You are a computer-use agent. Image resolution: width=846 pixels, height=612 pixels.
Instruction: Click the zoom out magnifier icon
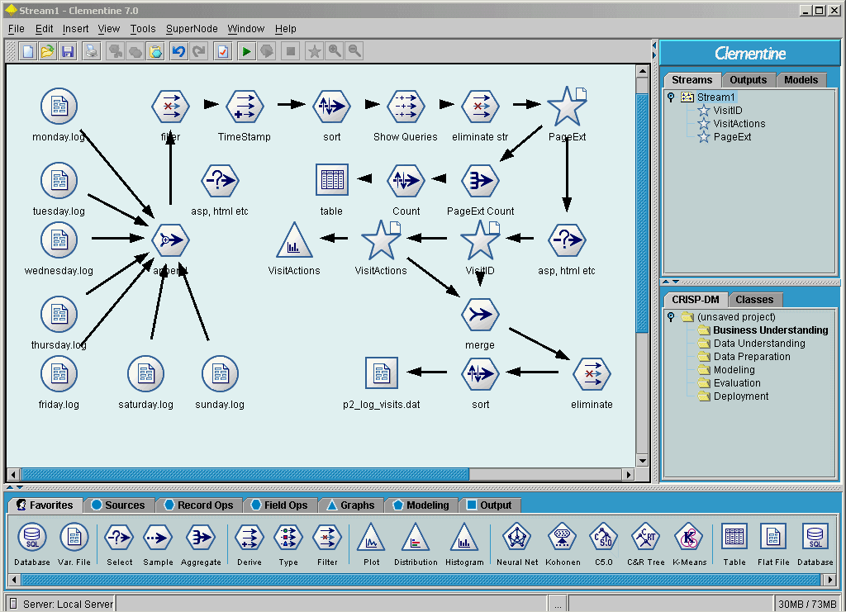[x=354, y=52]
